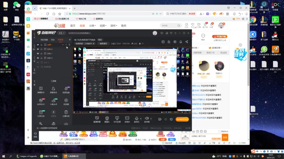Expand speaker volume arrow

click(151, 119)
